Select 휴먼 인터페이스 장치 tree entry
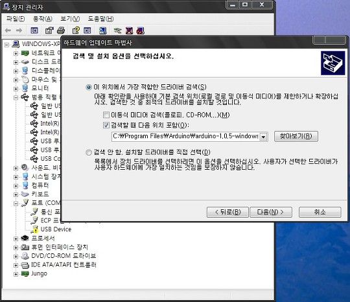 pos(60,247)
